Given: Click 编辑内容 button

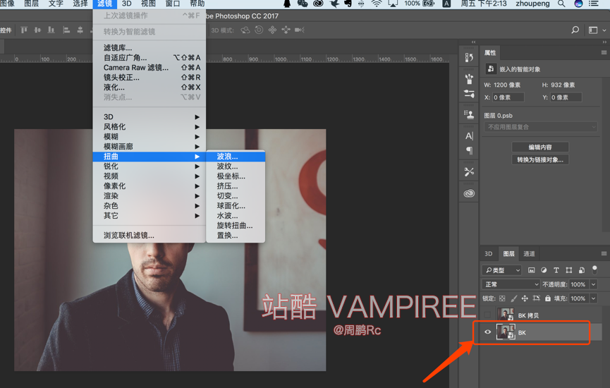Looking at the screenshot, I should [540, 147].
